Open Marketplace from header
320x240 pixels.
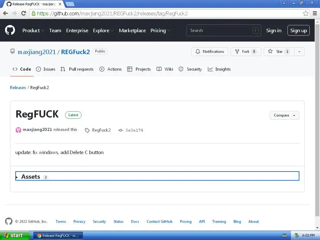click(x=132, y=30)
